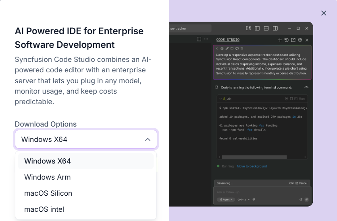The width and height of the screenshot is (337, 221).
Task: Start new chat with the plus icon
Action: click(280, 40)
